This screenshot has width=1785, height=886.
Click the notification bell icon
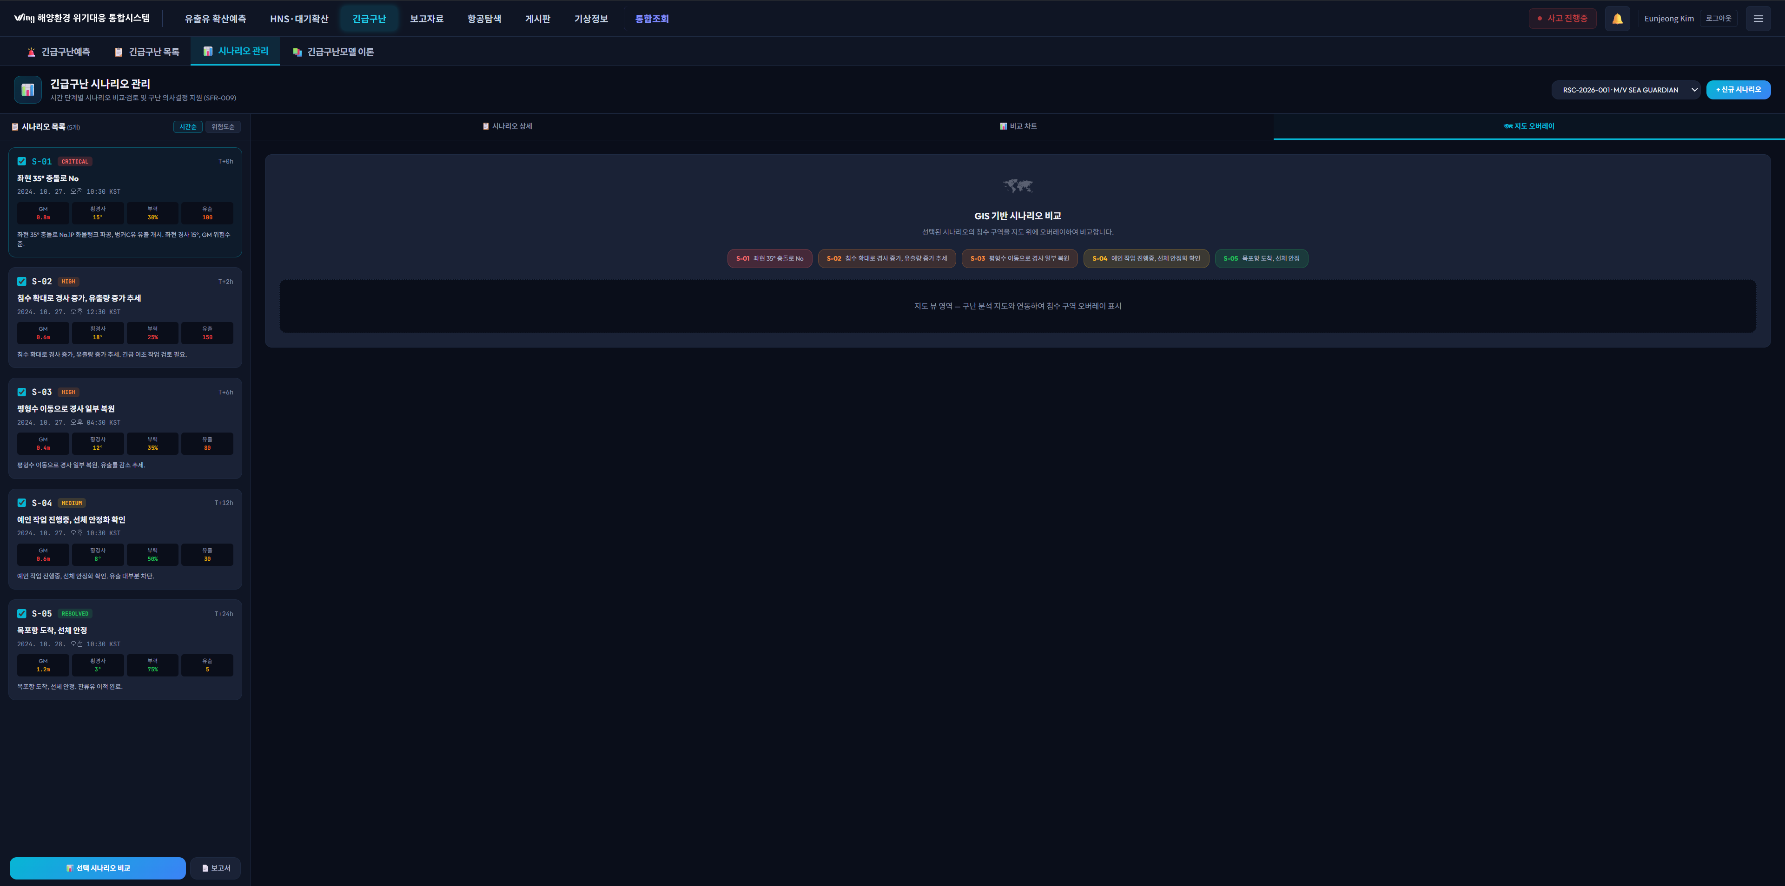click(x=1617, y=19)
